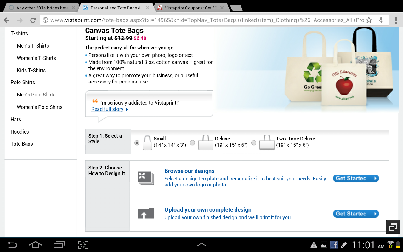Open Men's T-Shirts in sidebar
The width and height of the screenshot is (403, 252).
pos(33,46)
